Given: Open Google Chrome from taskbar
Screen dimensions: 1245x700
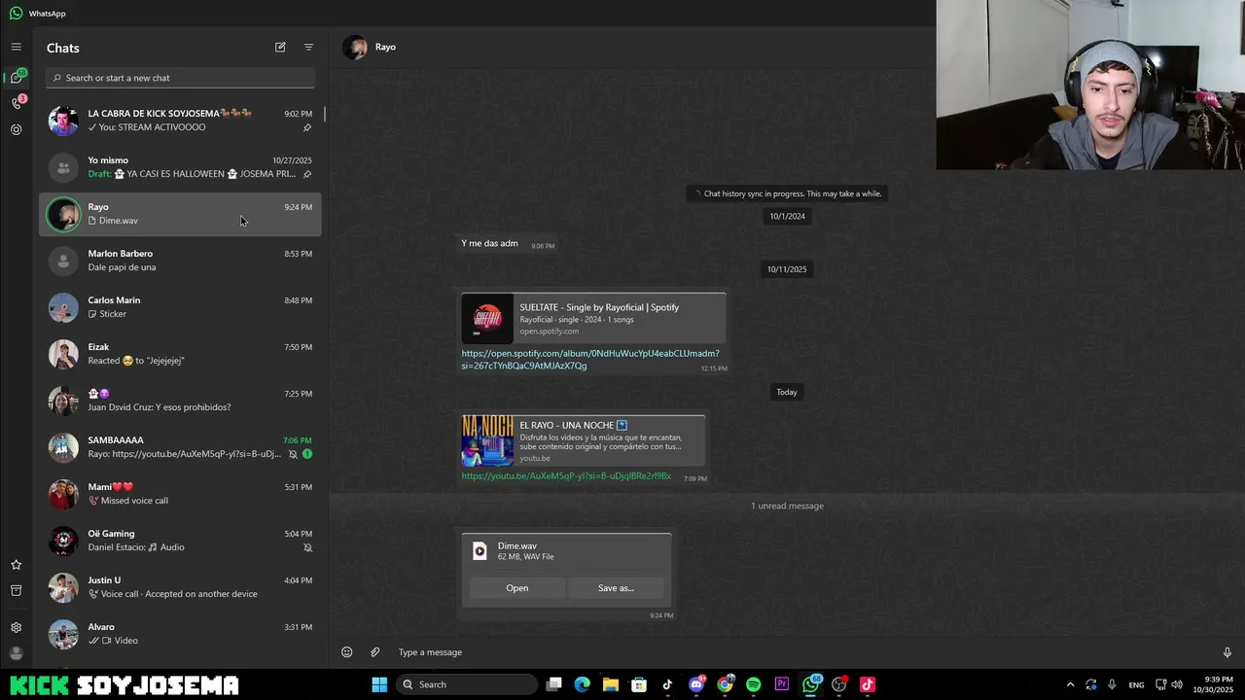Looking at the screenshot, I should [725, 684].
